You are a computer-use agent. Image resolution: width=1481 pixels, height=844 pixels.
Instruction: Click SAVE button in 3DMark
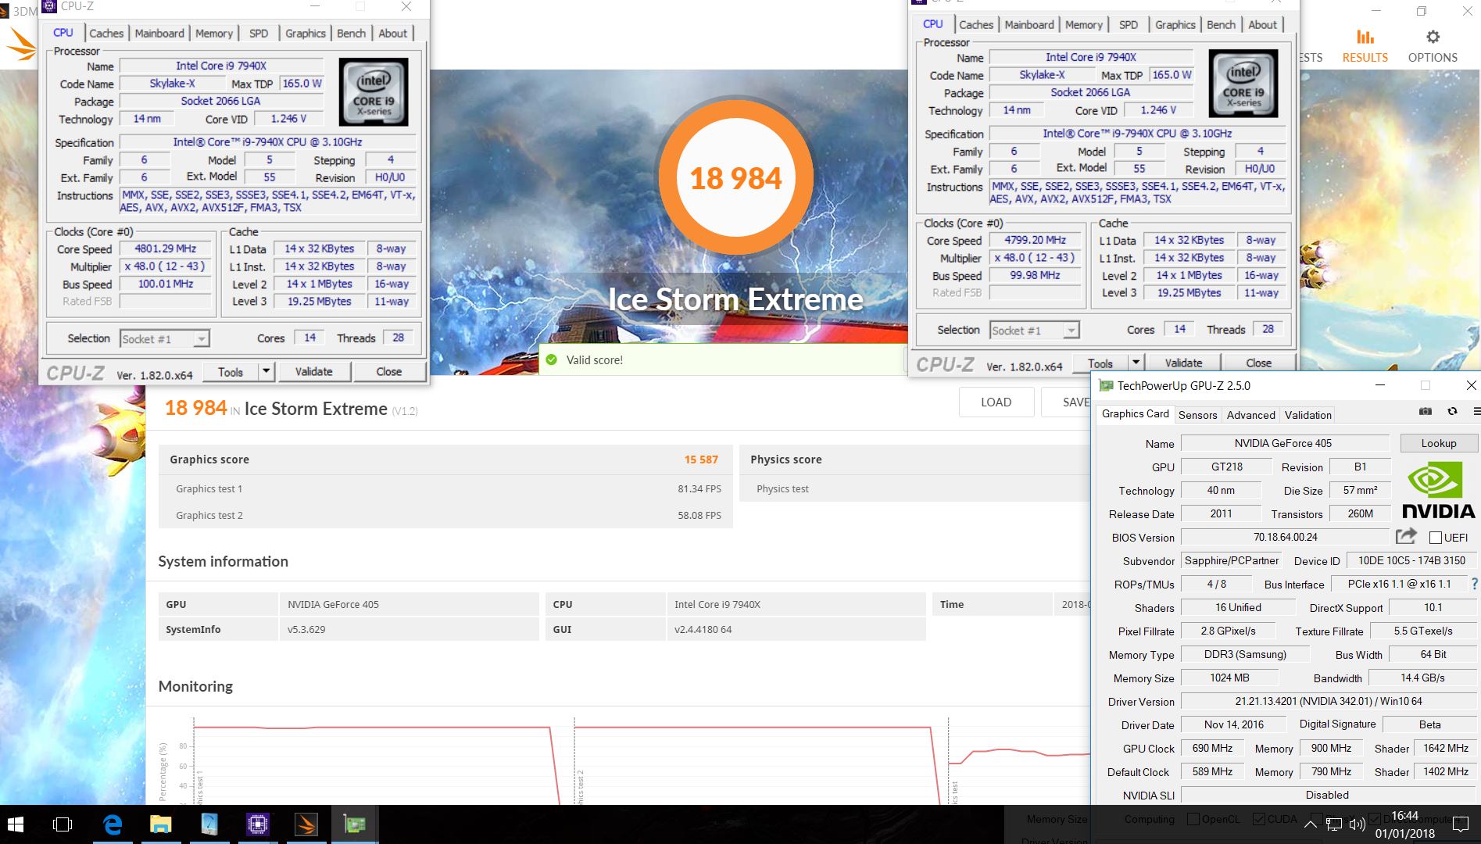click(1067, 402)
